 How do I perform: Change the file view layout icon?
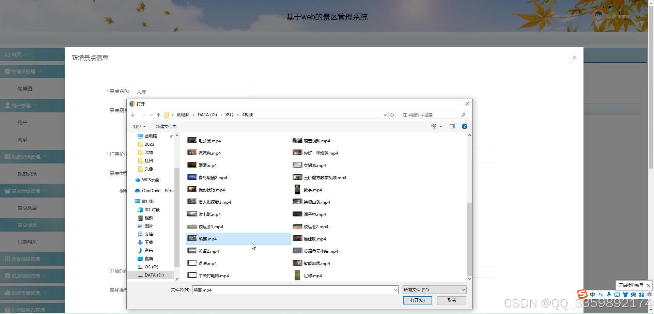[433, 126]
